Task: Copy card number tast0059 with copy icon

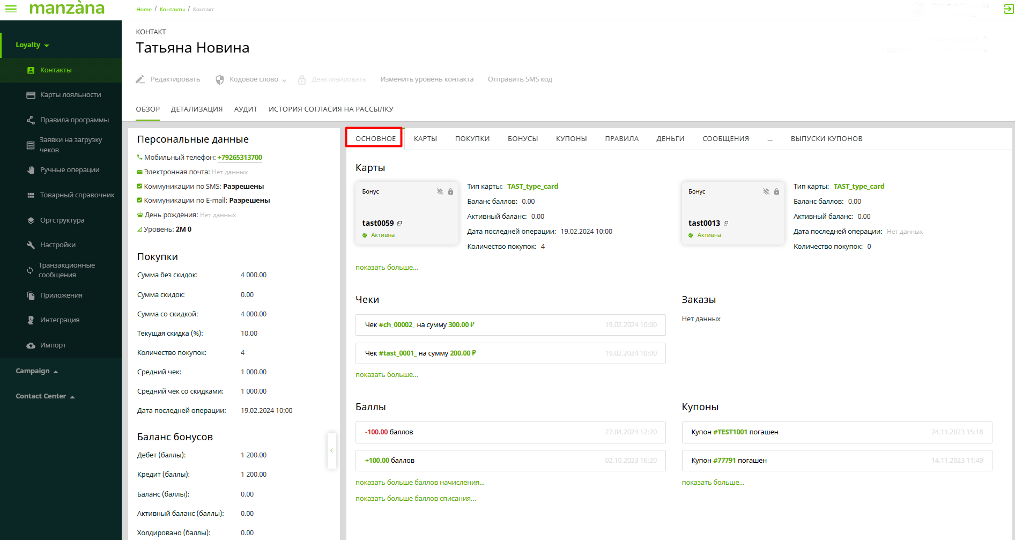Action: (399, 223)
